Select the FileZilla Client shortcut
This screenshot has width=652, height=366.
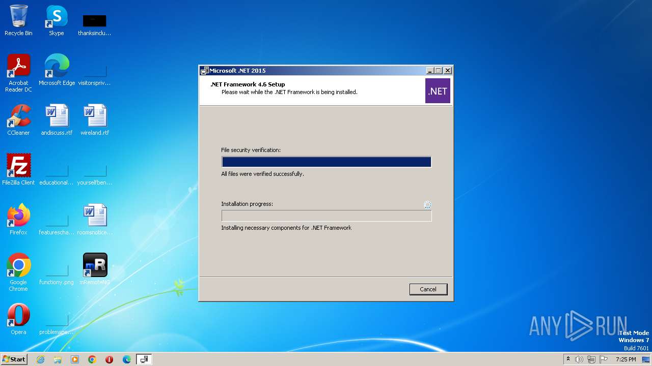[18, 170]
